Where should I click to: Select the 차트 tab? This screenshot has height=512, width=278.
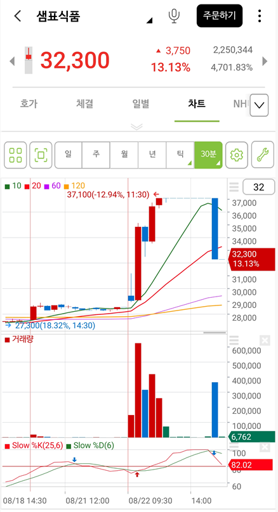point(197,104)
